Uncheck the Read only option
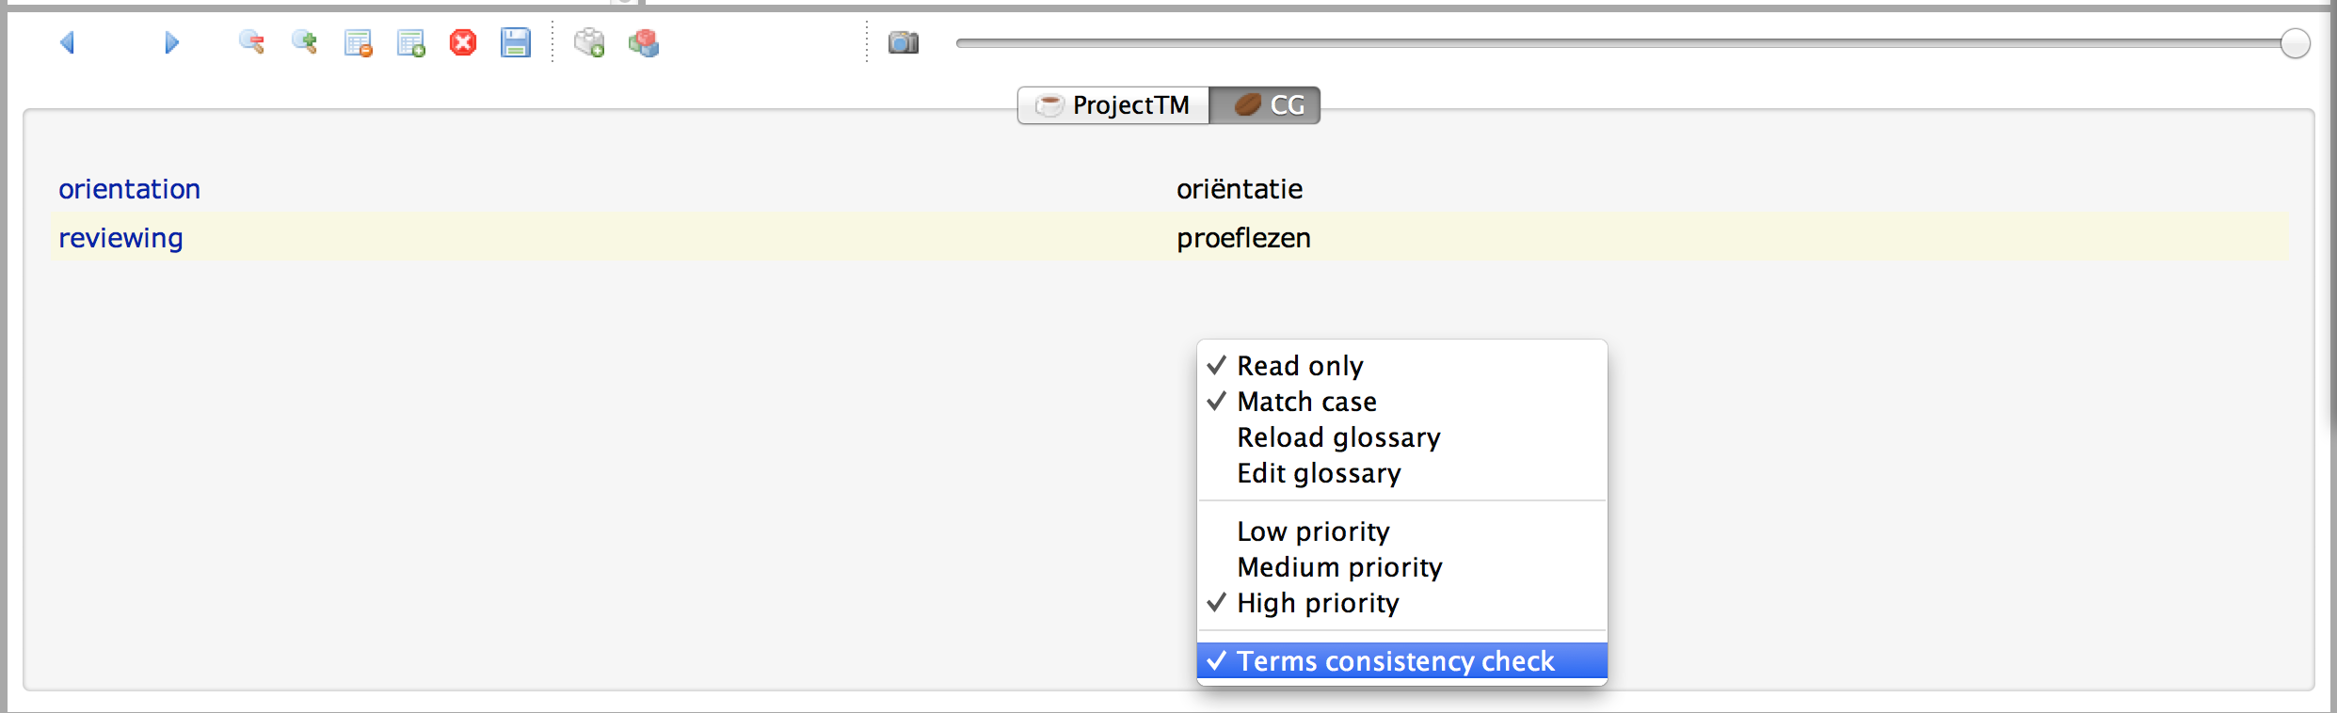Screen dimensions: 2337x713 [1300, 366]
